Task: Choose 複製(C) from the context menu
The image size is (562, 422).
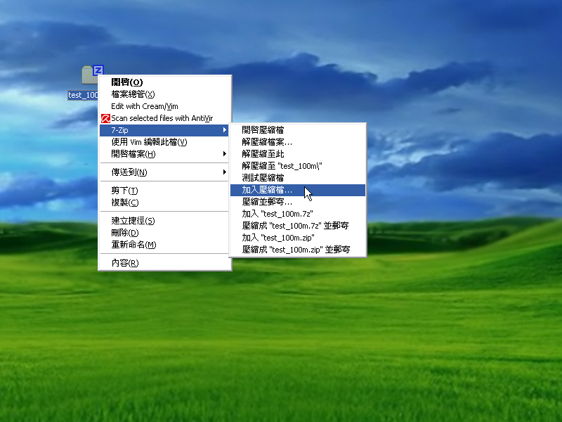Action: click(165, 203)
